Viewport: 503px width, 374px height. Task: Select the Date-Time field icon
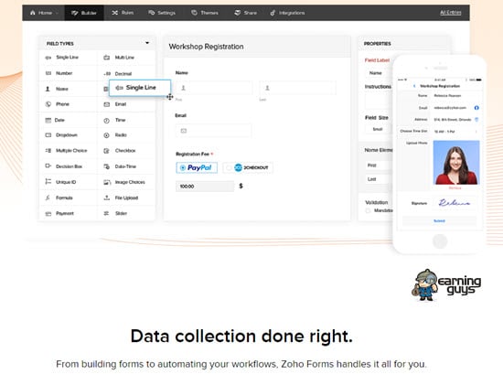click(x=106, y=166)
